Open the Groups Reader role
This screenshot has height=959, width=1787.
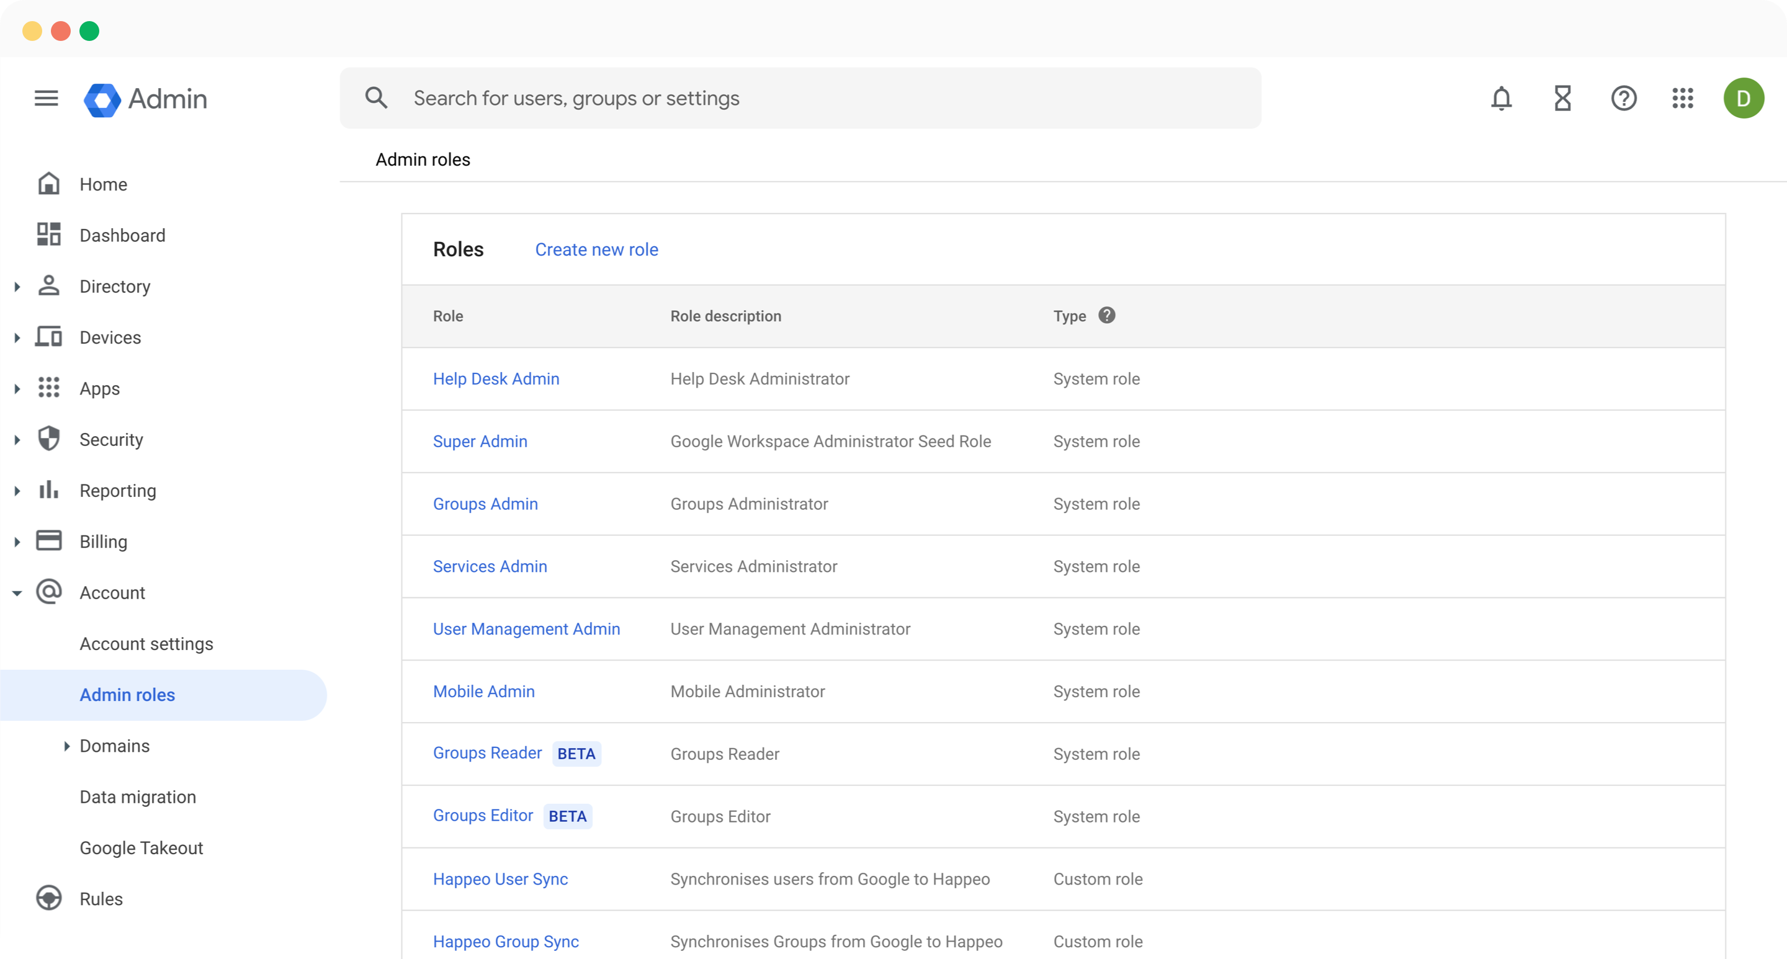(x=487, y=753)
